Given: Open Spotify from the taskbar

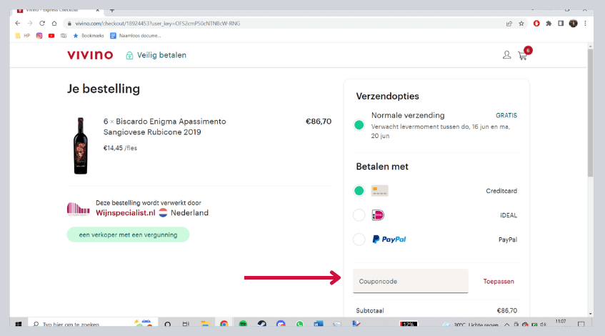Looking at the screenshot, I should coord(243,324).
